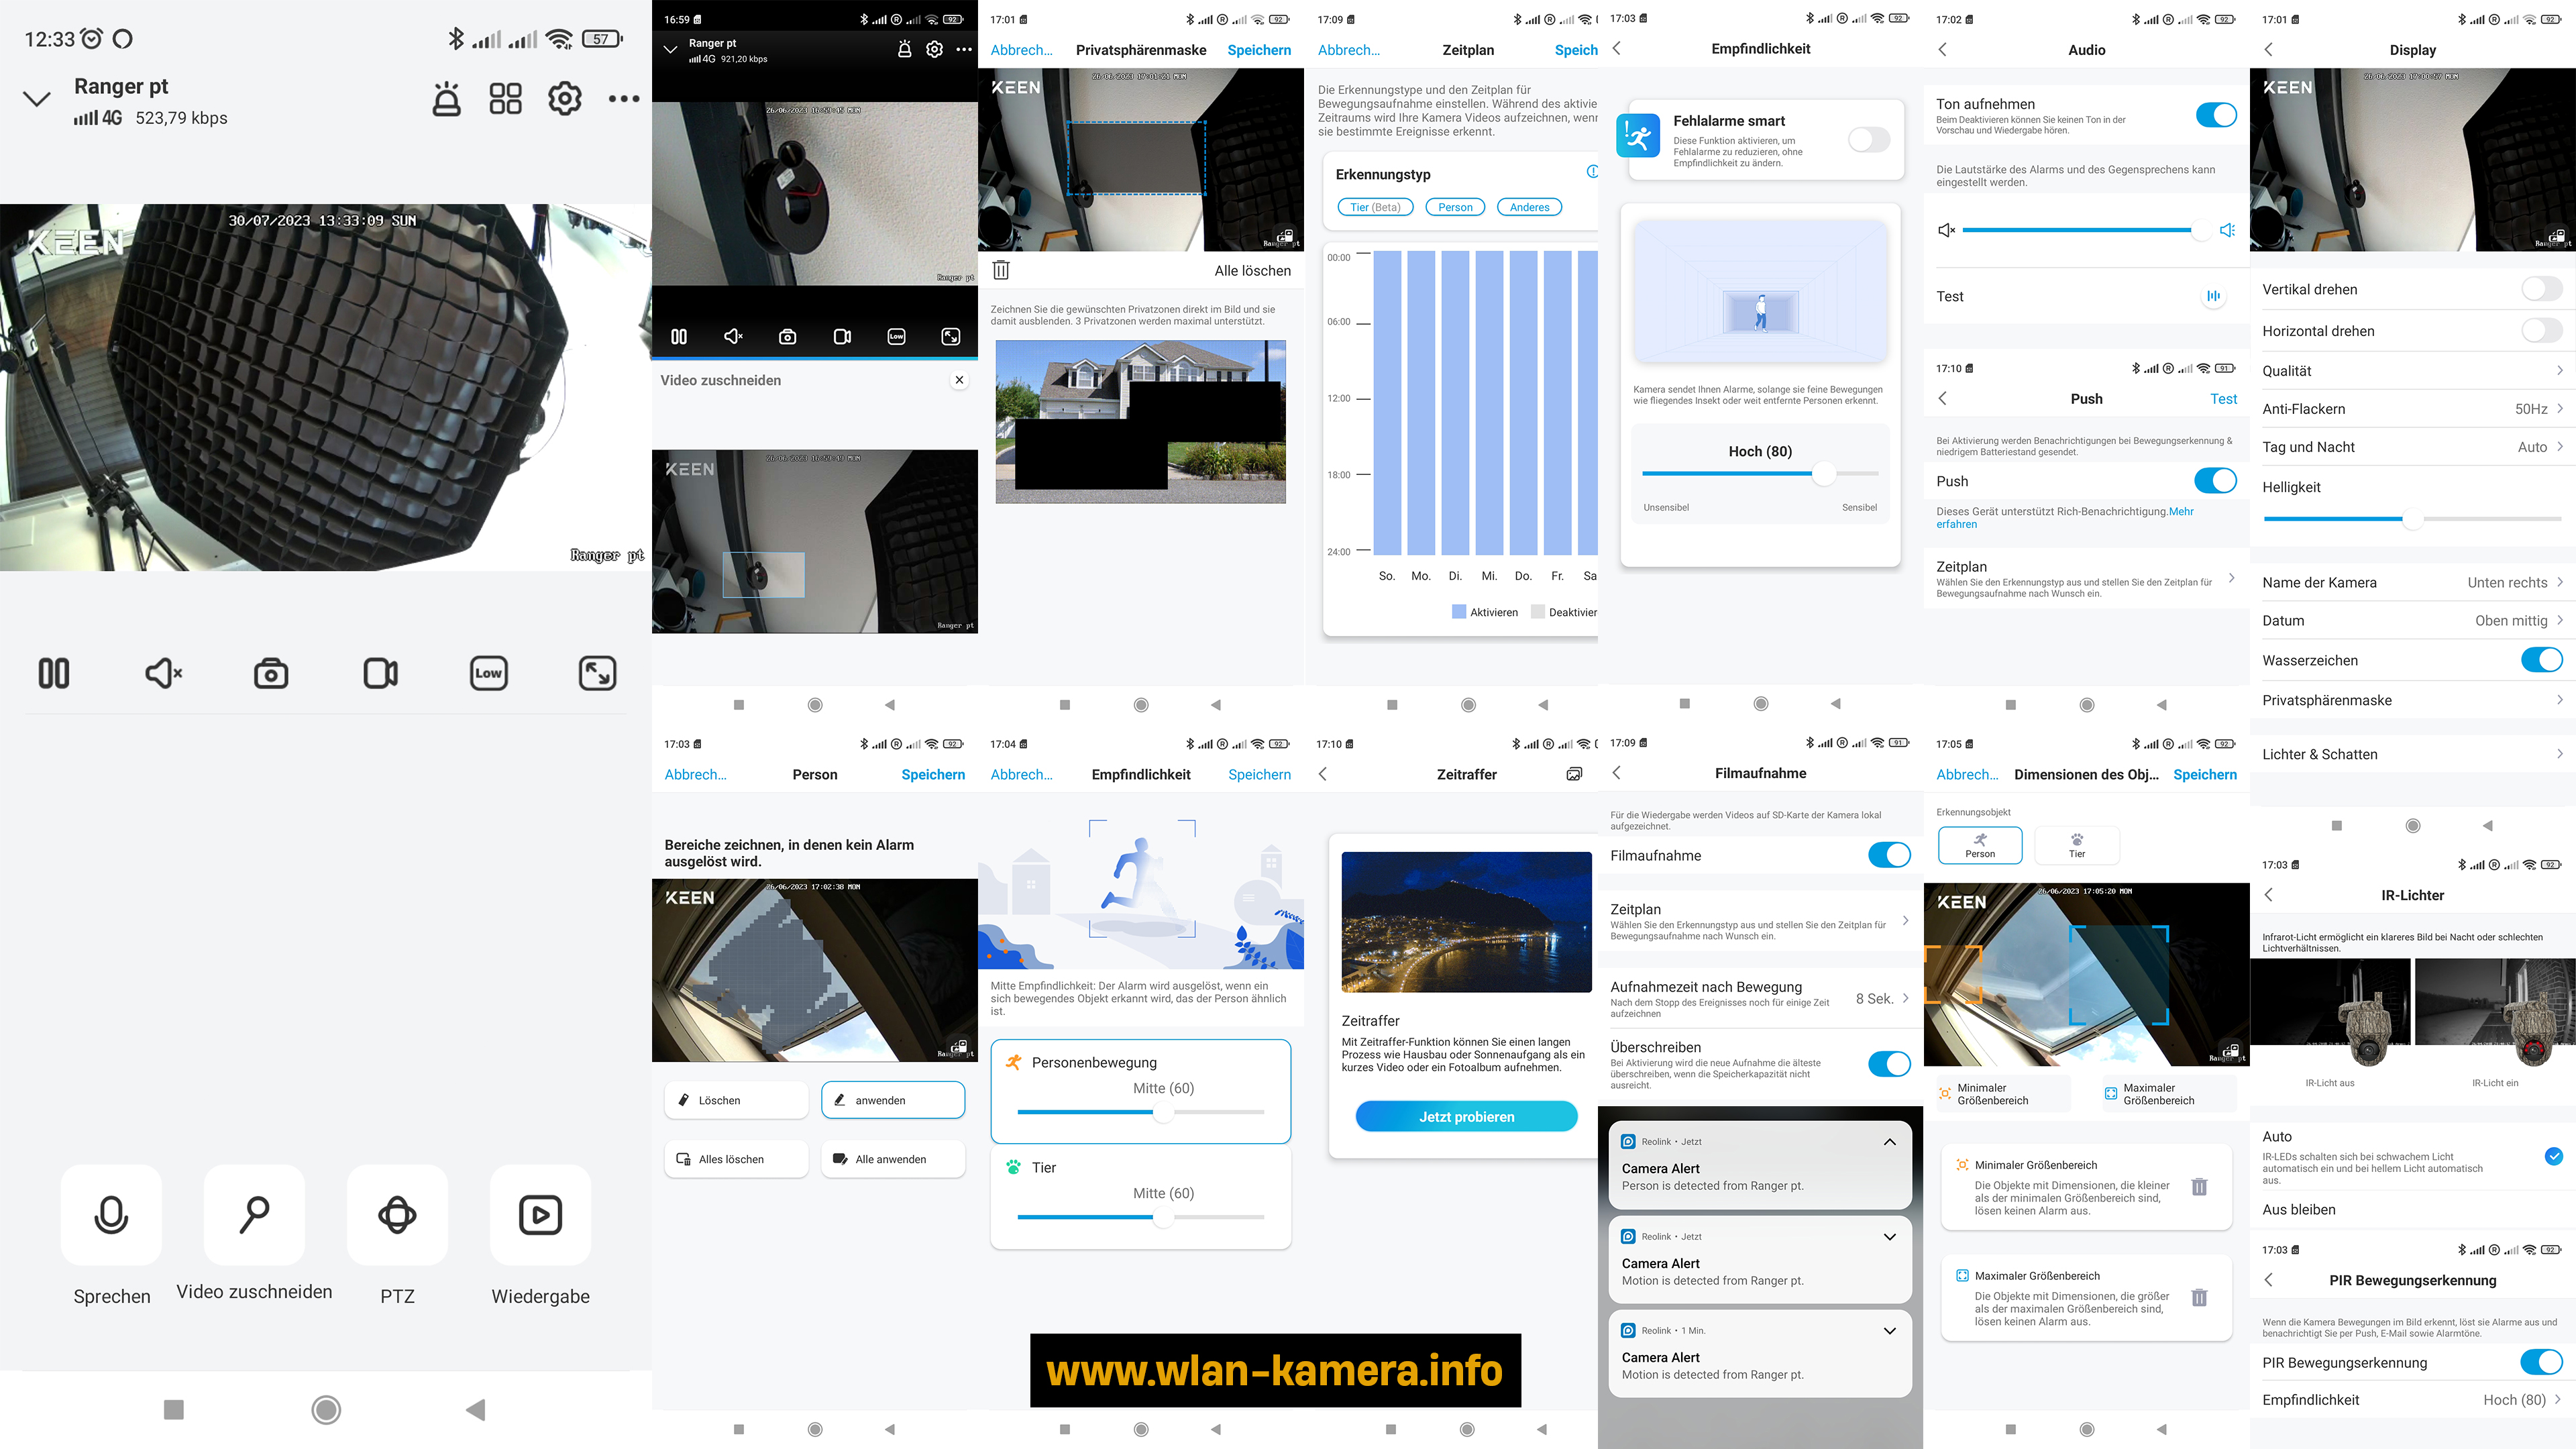Click the Video zuschneiden magnifier icon
The height and width of the screenshot is (1449, 2576).
tap(254, 1214)
